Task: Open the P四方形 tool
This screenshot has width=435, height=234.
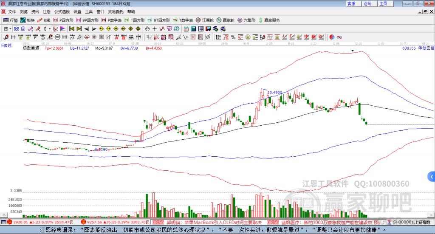Action: [63, 20]
